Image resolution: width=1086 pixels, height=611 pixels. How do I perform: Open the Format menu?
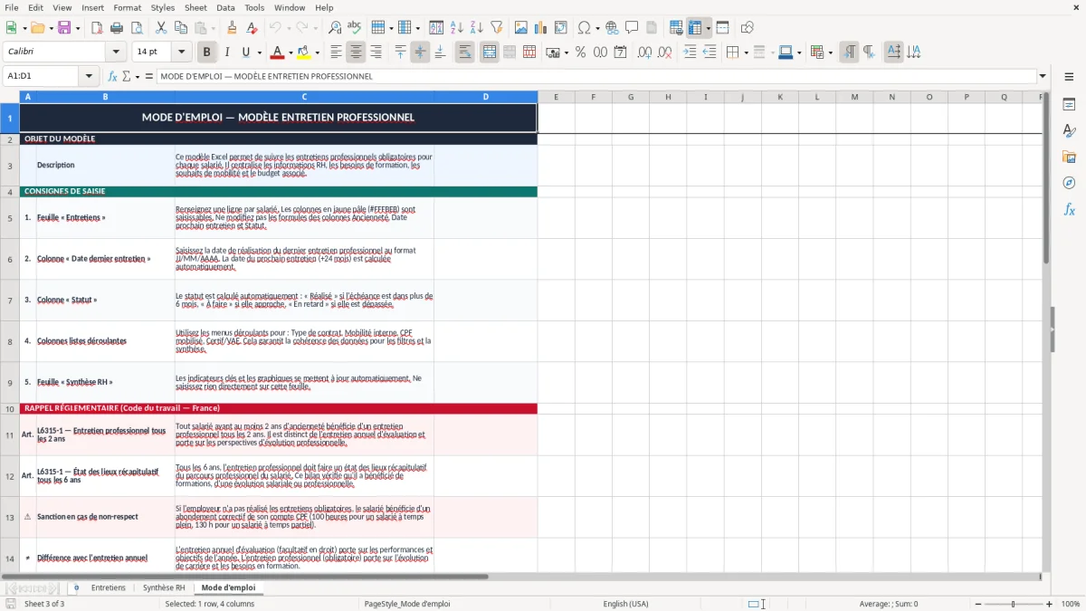[127, 7]
